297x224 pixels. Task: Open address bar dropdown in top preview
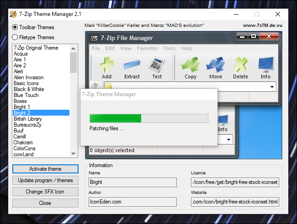coord(272,87)
